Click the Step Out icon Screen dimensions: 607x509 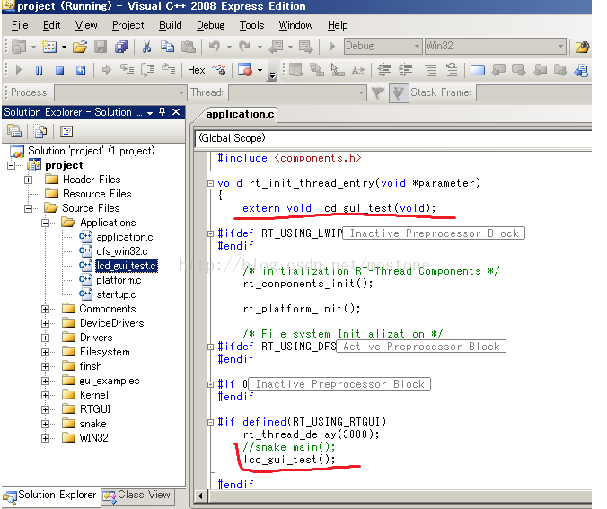[169, 70]
